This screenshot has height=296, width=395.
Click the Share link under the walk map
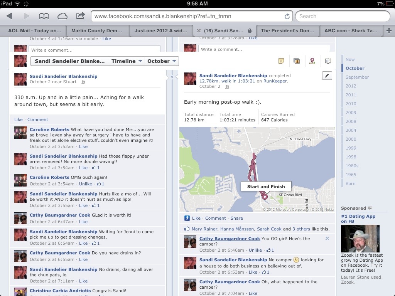236,218
